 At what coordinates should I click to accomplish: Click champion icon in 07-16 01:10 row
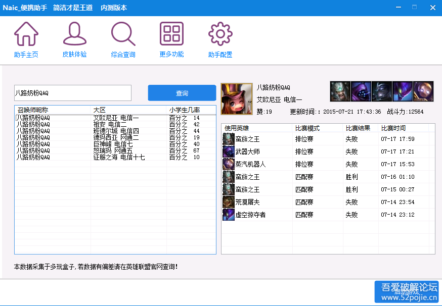tap(229, 177)
